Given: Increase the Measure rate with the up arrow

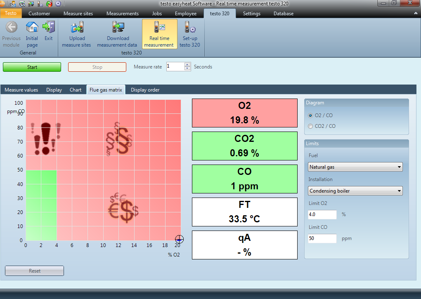Looking at the screenshot, I should click(187, 65).
